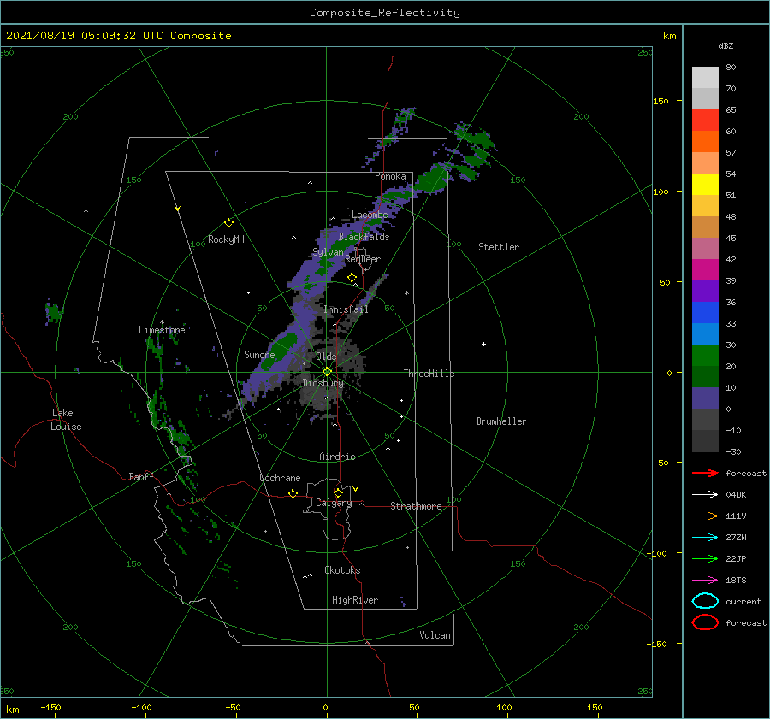770x719 pixels.
Task: Click the red forecast arrow in legend
Action: 705,473
